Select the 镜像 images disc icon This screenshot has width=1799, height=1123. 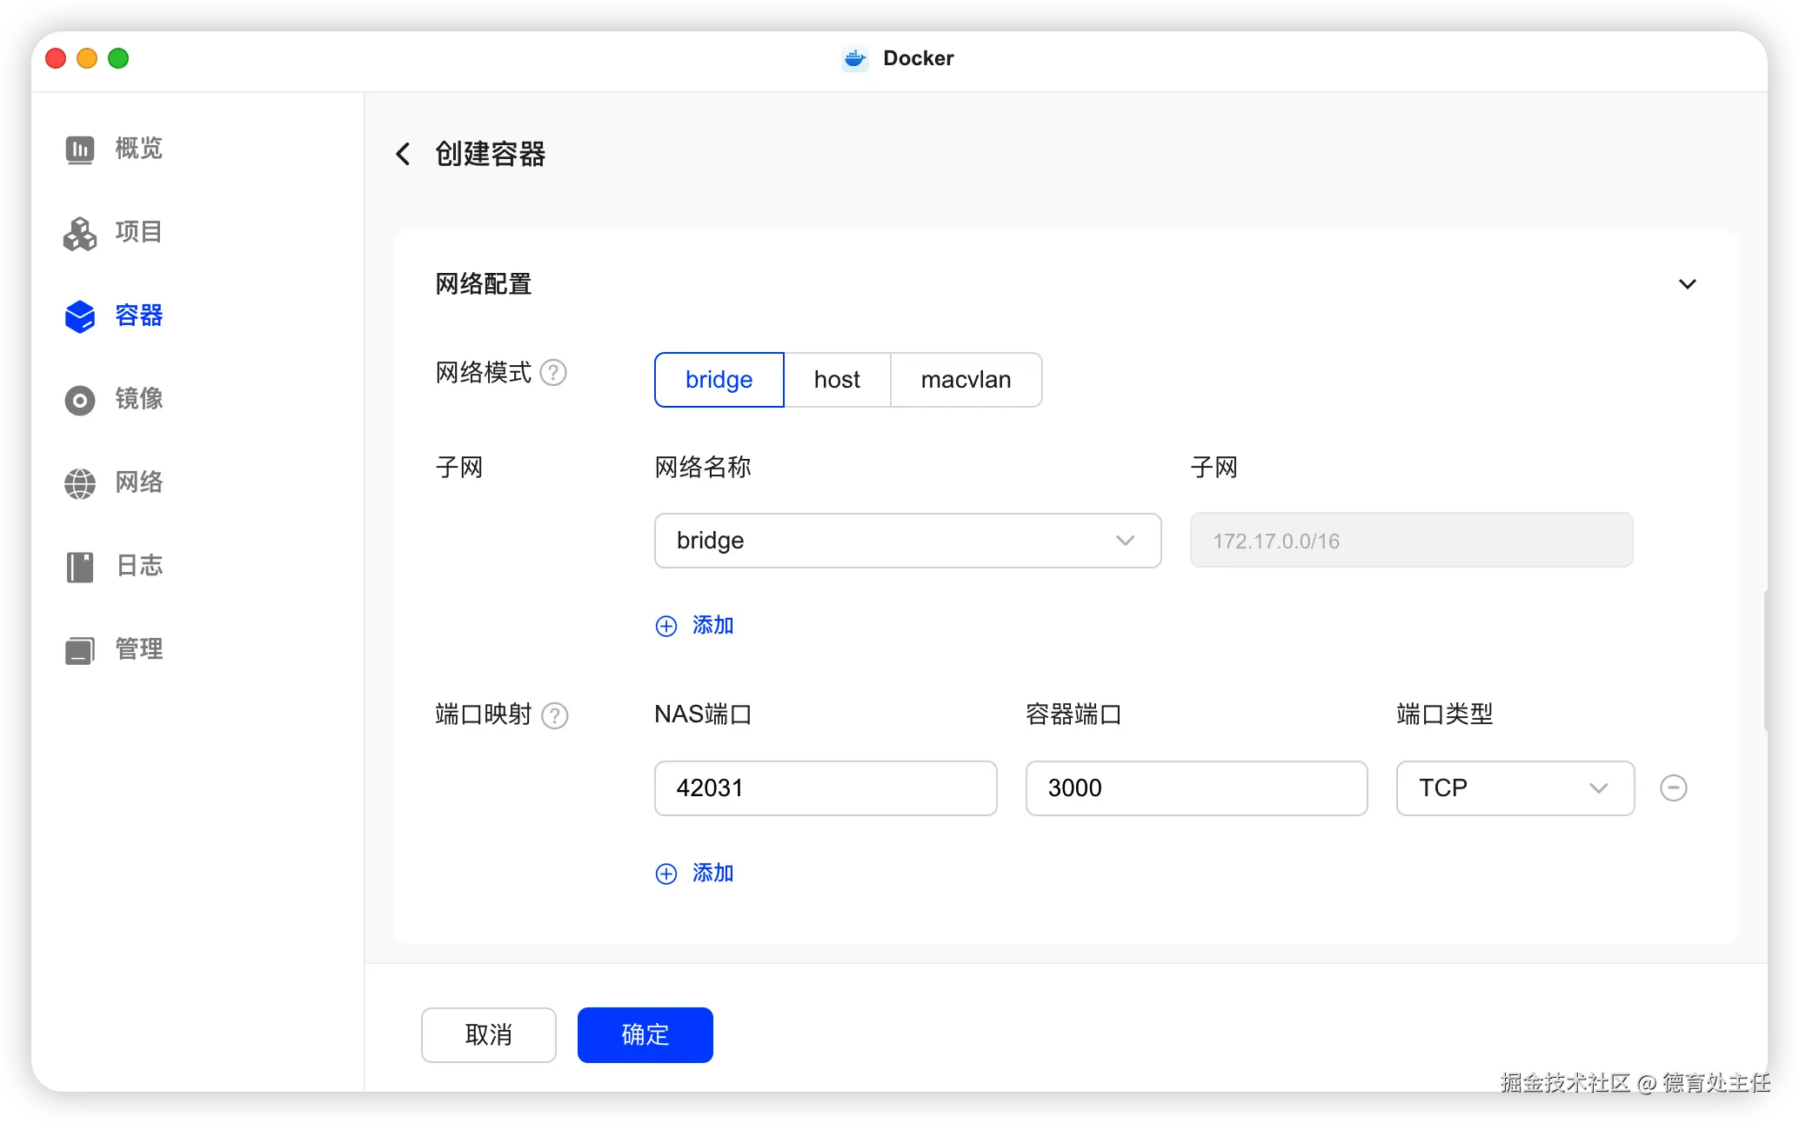(80, 400)
